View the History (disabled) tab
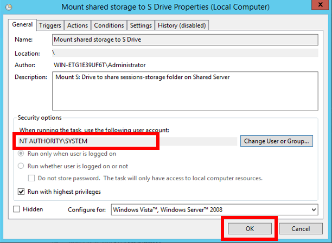This screenshot has width=332, height=243. (x=182, y=25)
